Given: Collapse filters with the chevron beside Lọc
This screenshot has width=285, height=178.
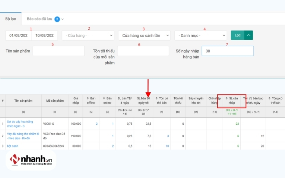Looking at the screenshot, I should click(x=248, y=35).
